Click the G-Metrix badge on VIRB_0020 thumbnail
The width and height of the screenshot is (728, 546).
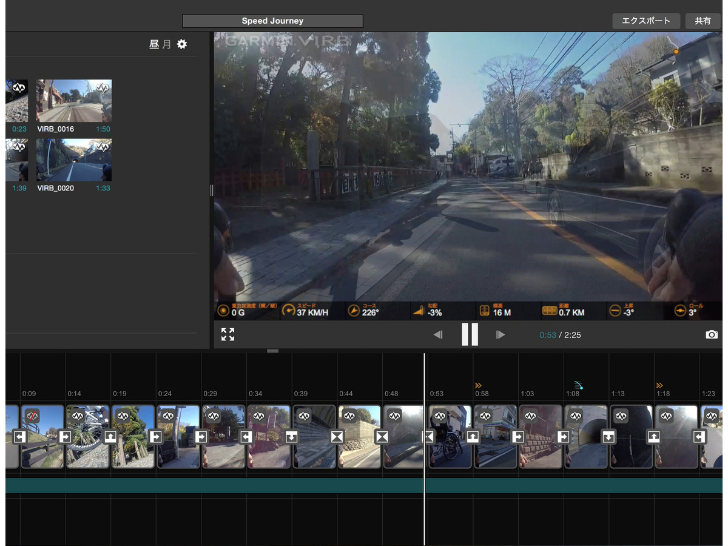pyautogui.click(x=103, y=147)
